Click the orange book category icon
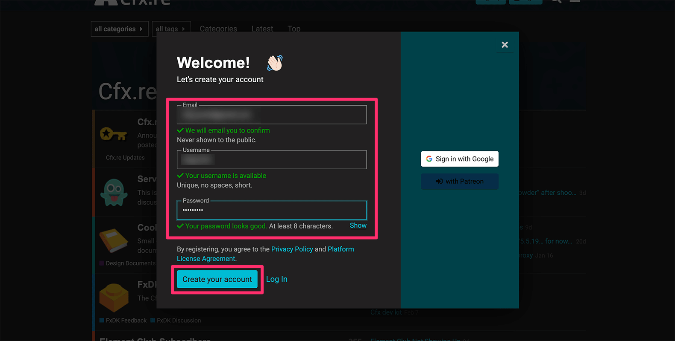The width and height of the screenshot is (675, 341). pos(114,240)
